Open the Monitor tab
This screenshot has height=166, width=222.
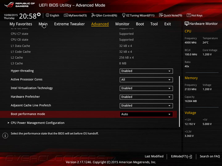tap(122, 24)
